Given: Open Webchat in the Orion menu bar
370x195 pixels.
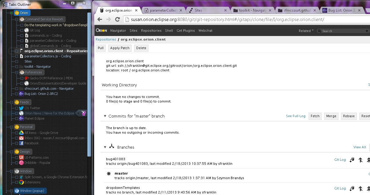Looking at the screenshot, I should 205,31.
